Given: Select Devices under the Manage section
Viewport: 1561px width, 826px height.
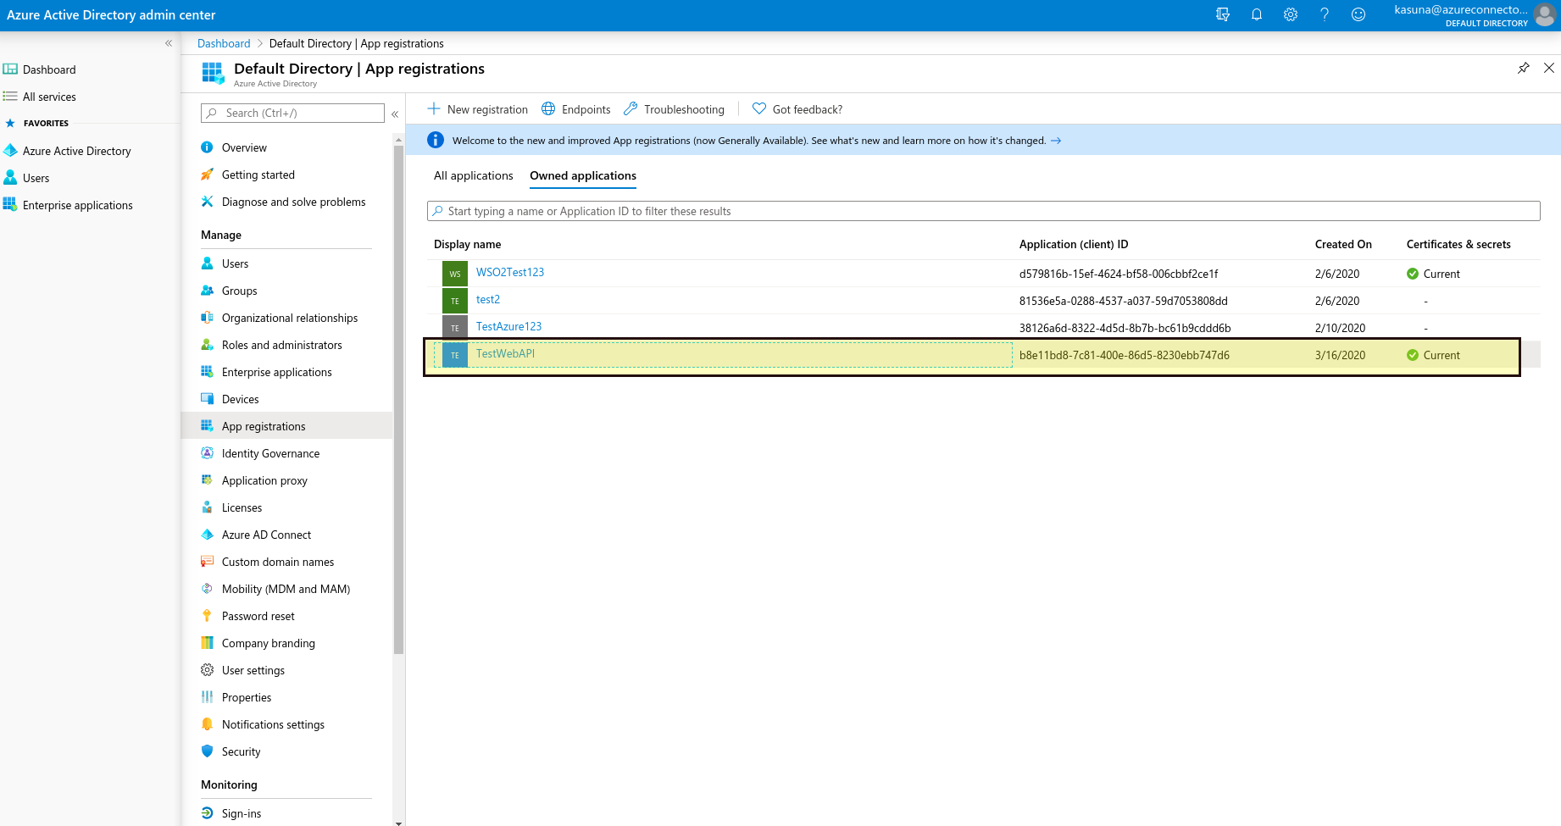Looking at the screenshot, I should click(x=242, y=398).
